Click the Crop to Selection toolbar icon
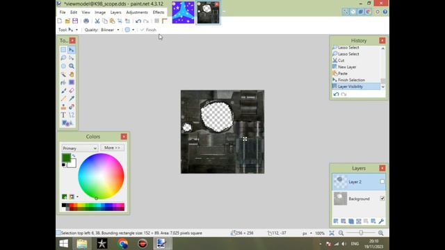The height and width of the screenshot is (250, 445). point(120,21)
